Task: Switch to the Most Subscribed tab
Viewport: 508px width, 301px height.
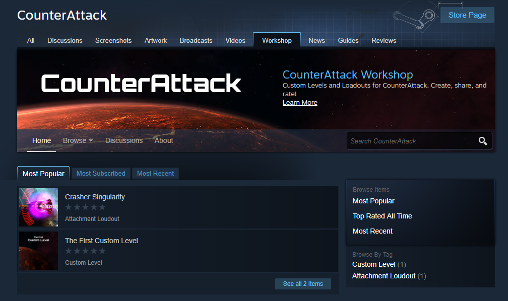Action: (x=101, y=173)
